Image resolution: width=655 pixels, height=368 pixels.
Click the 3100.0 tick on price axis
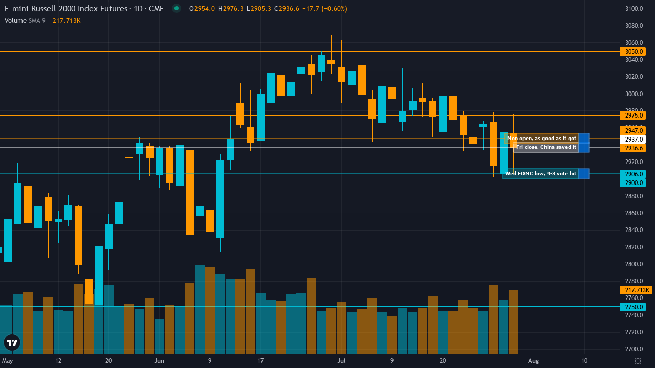click(x=634, y=9)
